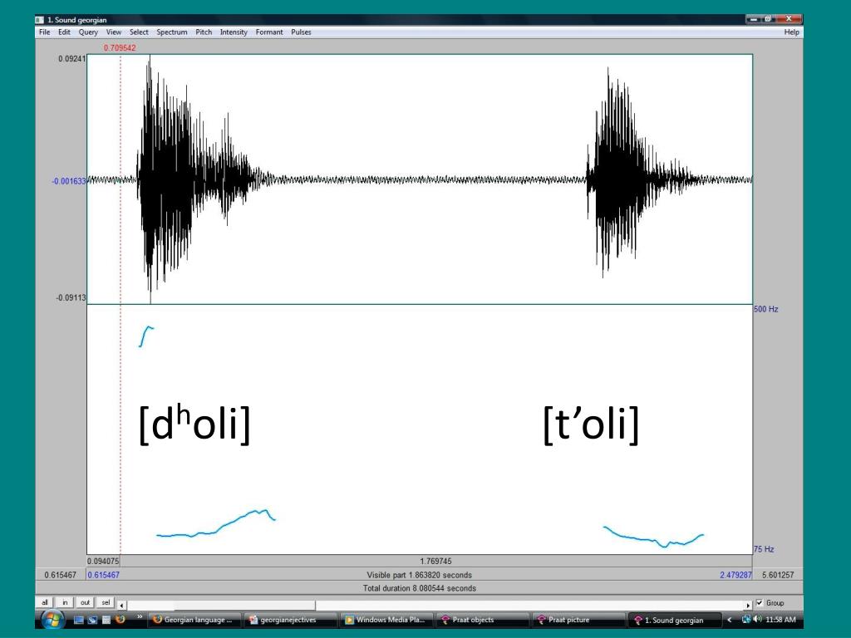Click the Praat window title bar icon
The height and width of the screenshot is (638, 851).
[x=40, y=20]
